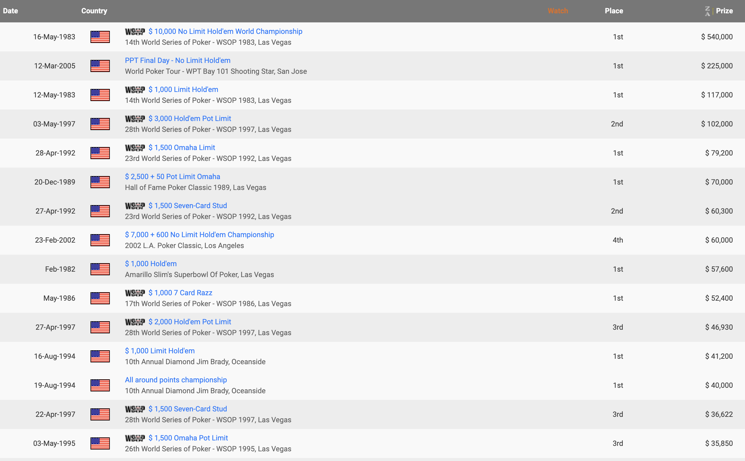Click the orange Watch column header
This screenshot has height=461, width=745.
click(558, 11)
